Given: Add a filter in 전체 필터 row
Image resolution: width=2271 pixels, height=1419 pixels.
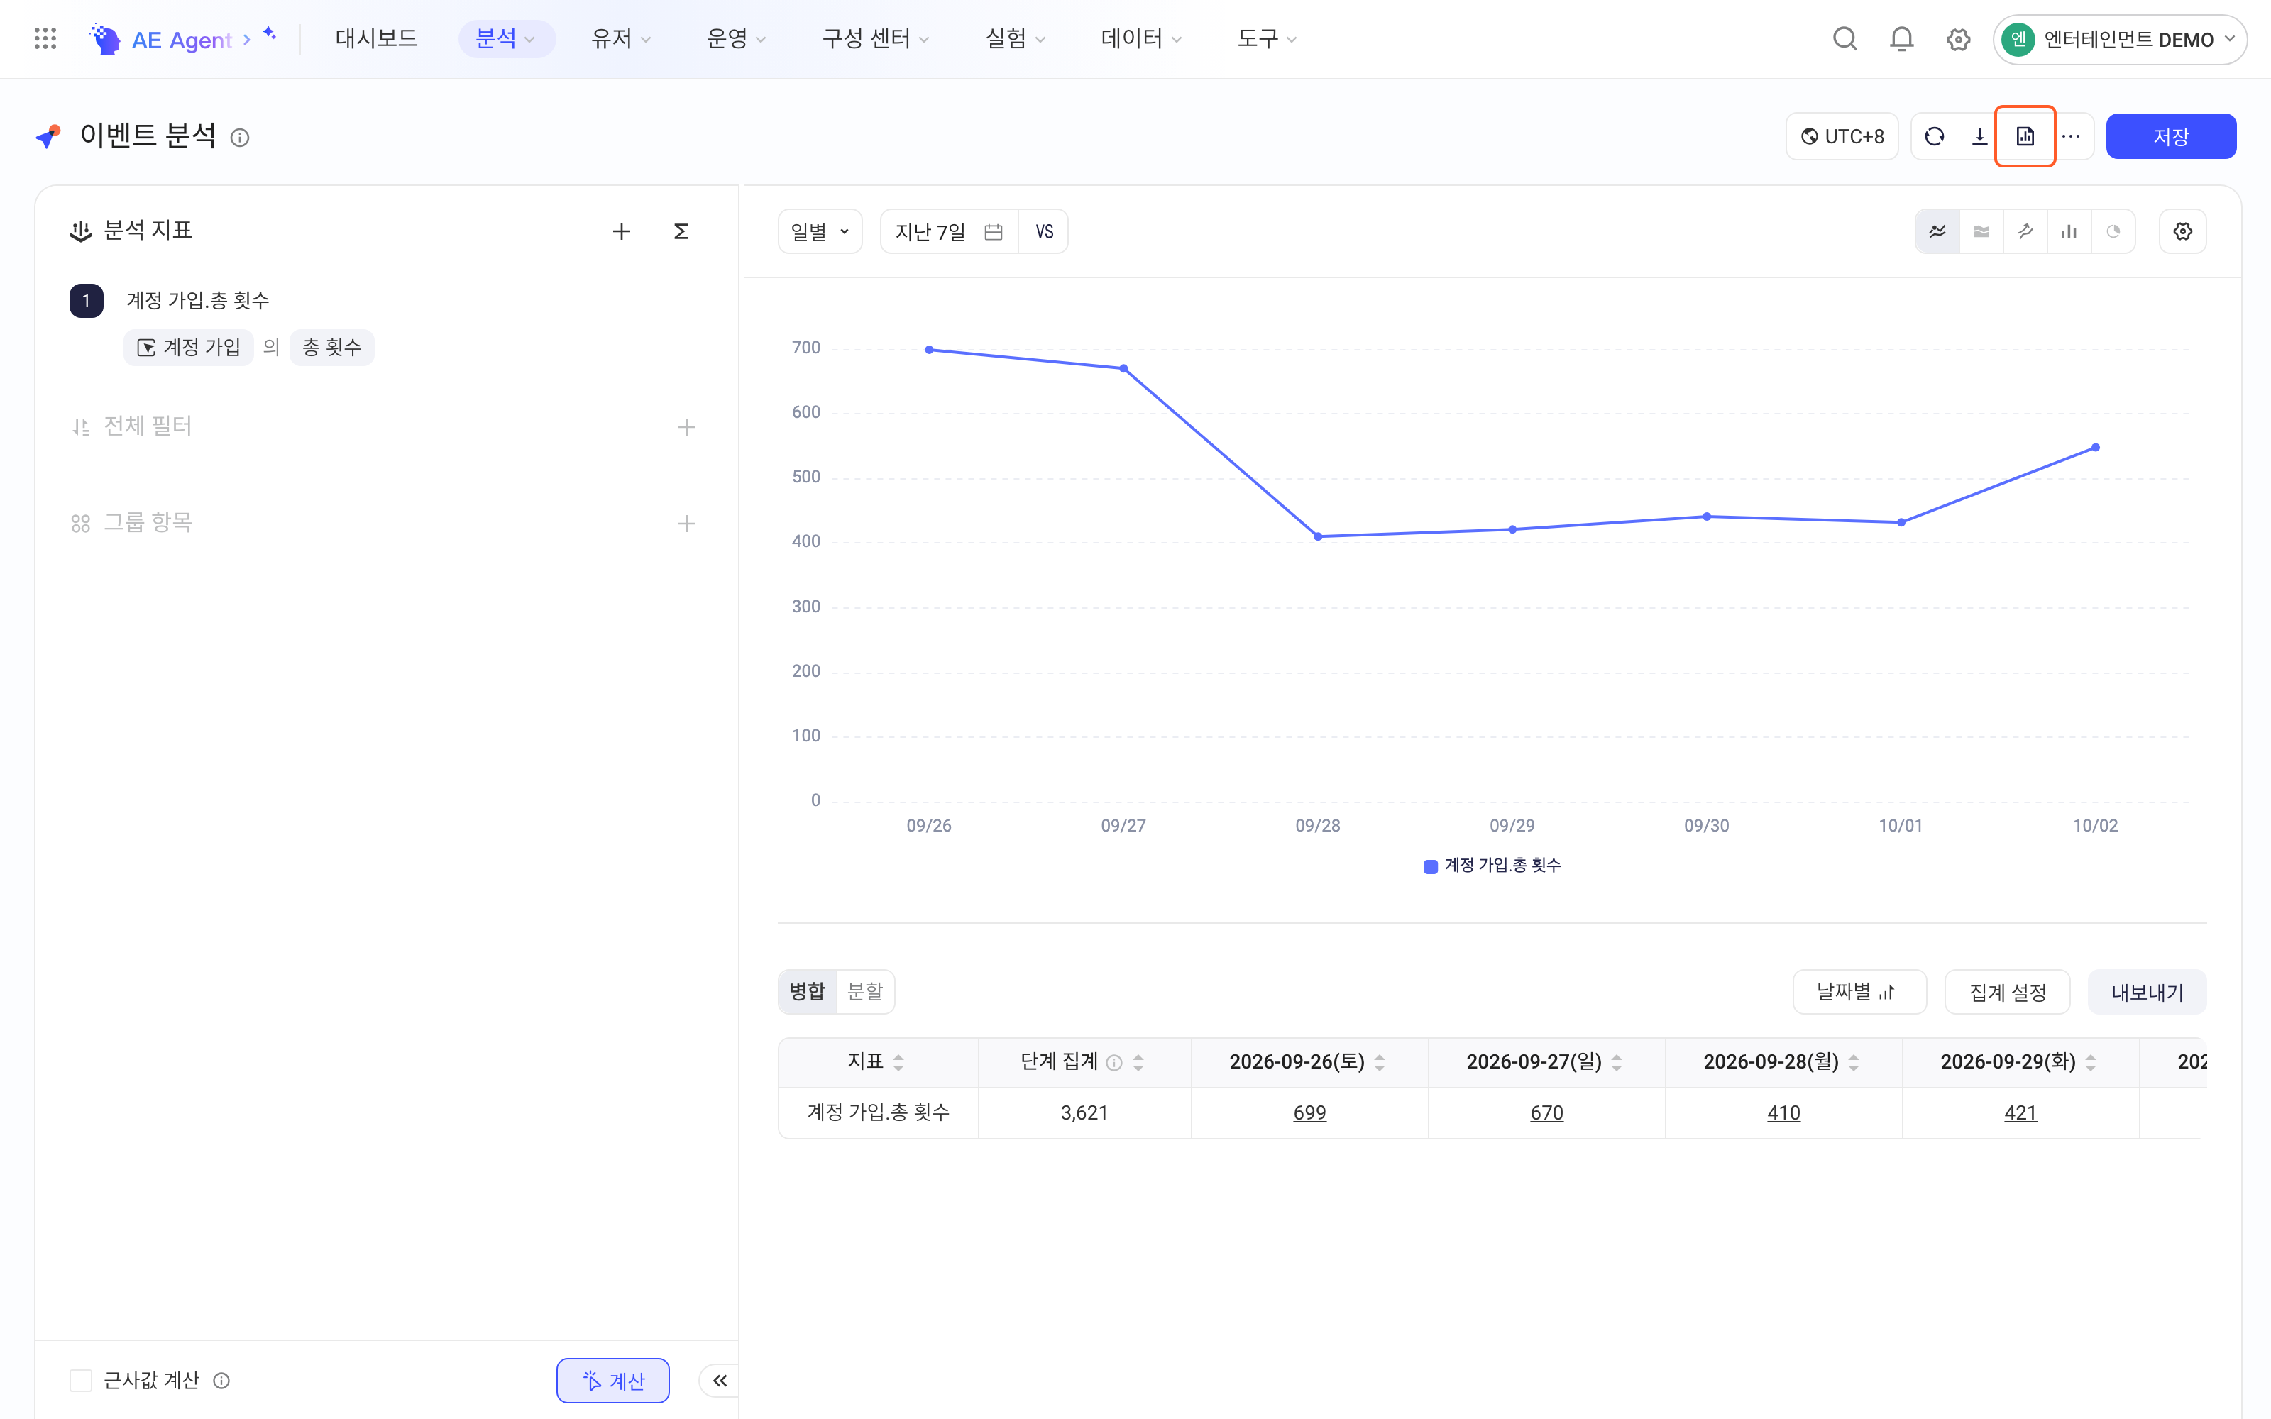Looking at the screenshot, I should point(687,427).
